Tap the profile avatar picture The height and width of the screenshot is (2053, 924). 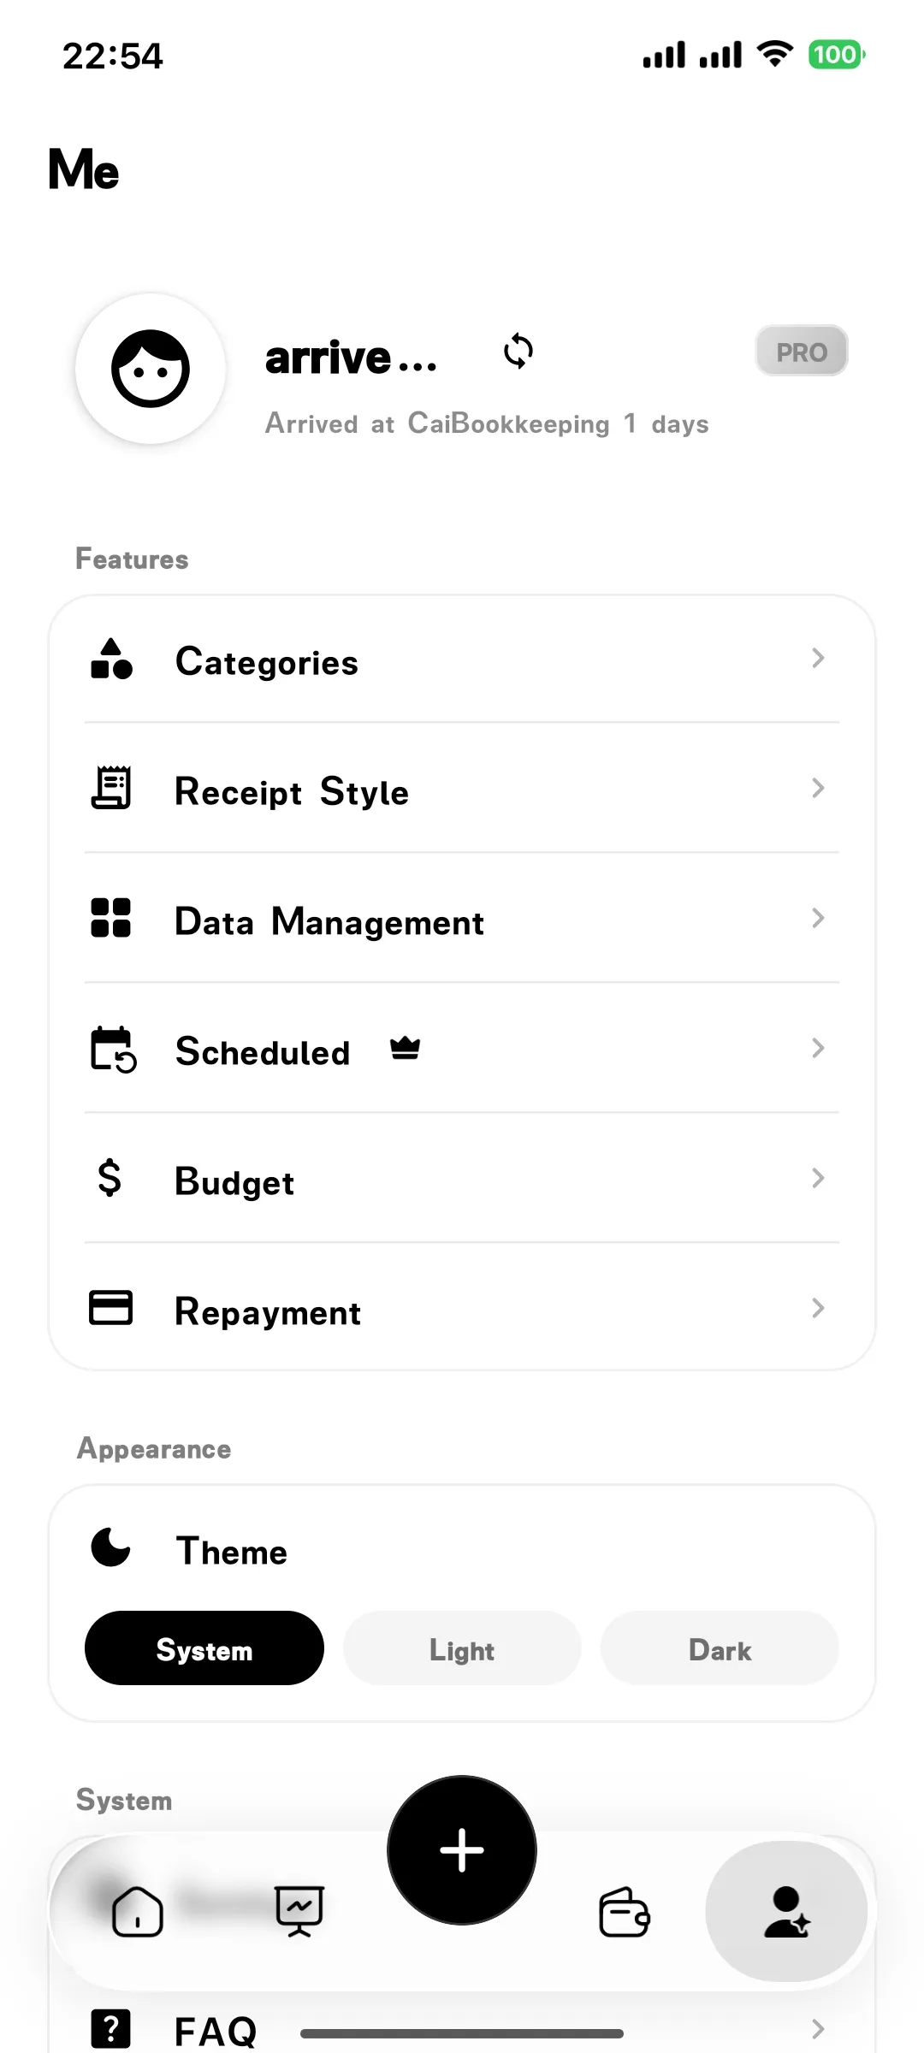151,369
